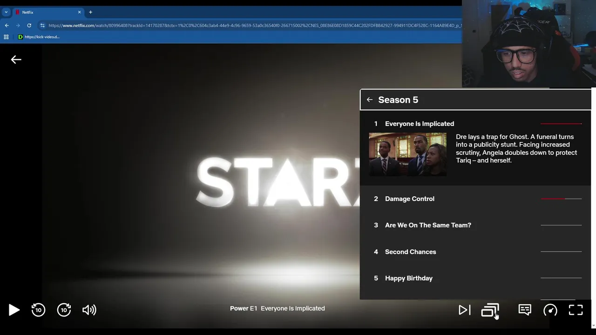Reload the Netflix page
Image resolution: width=596 pixels, height=335 pixels.
(x=29, y=25)
